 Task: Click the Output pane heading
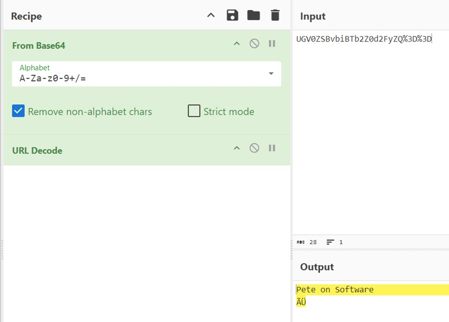pos(317,267)
